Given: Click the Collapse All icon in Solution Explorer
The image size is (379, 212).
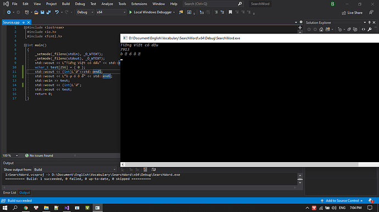Looking at the screenshot, I should (x=349, y=30).
